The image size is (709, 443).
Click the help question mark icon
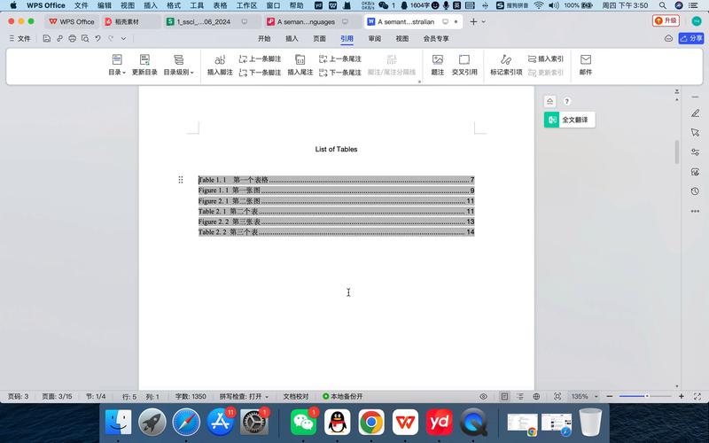(x=566, y=101)
